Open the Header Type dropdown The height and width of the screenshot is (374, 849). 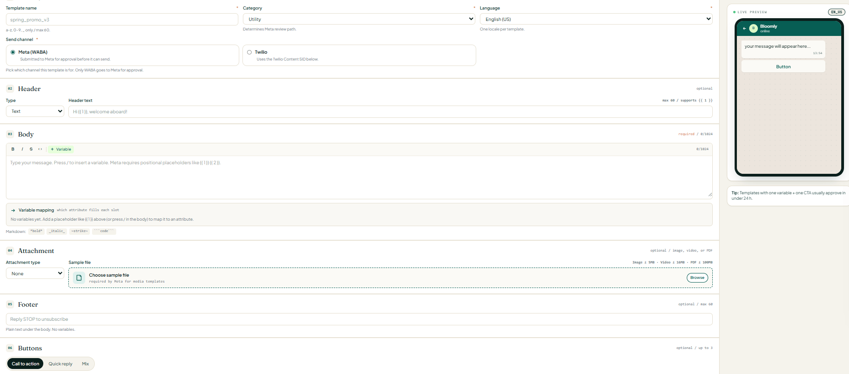35,111
